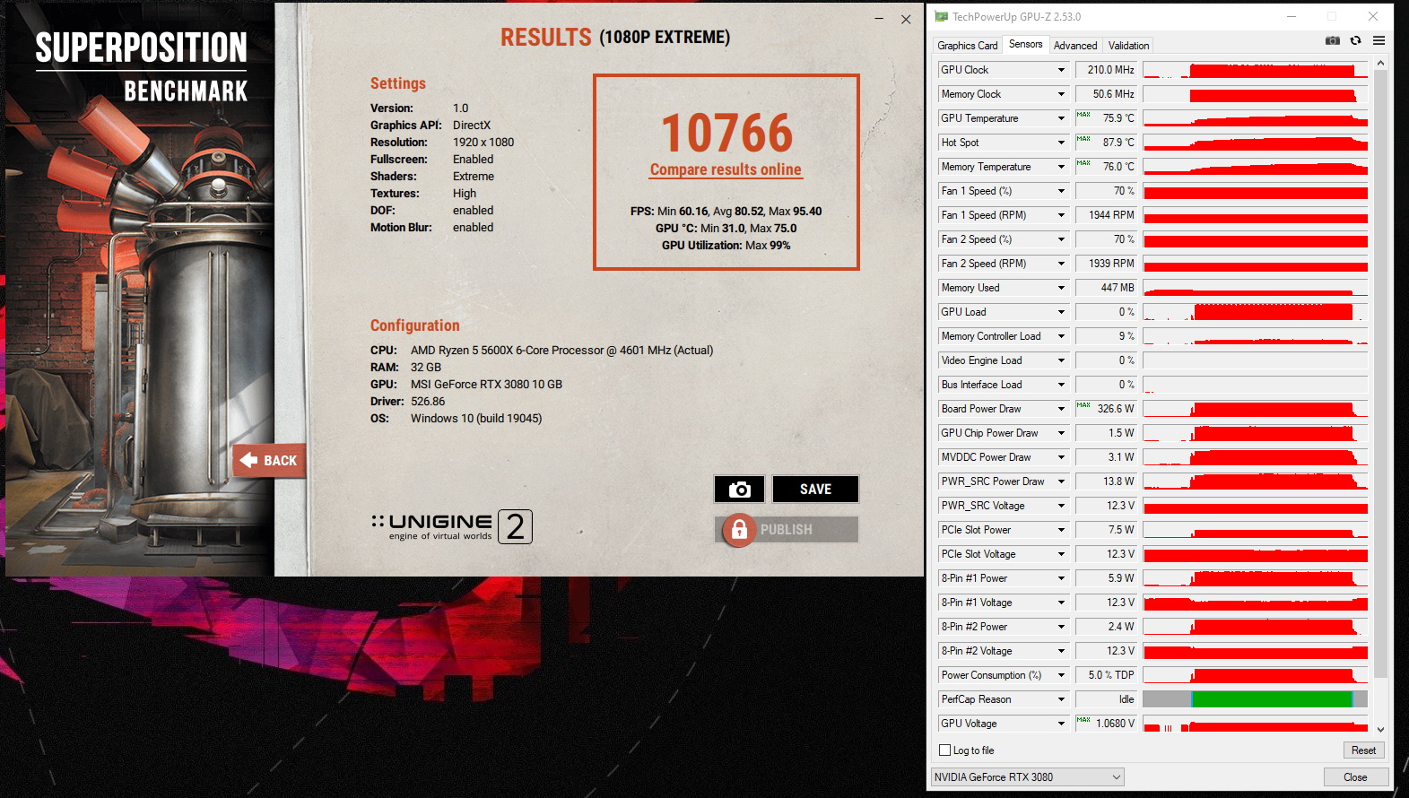Screen dimensions: 1409x798
Task: Click the Fan 1 speed 1944 RPM value
Action: (x=1106, y=215)
